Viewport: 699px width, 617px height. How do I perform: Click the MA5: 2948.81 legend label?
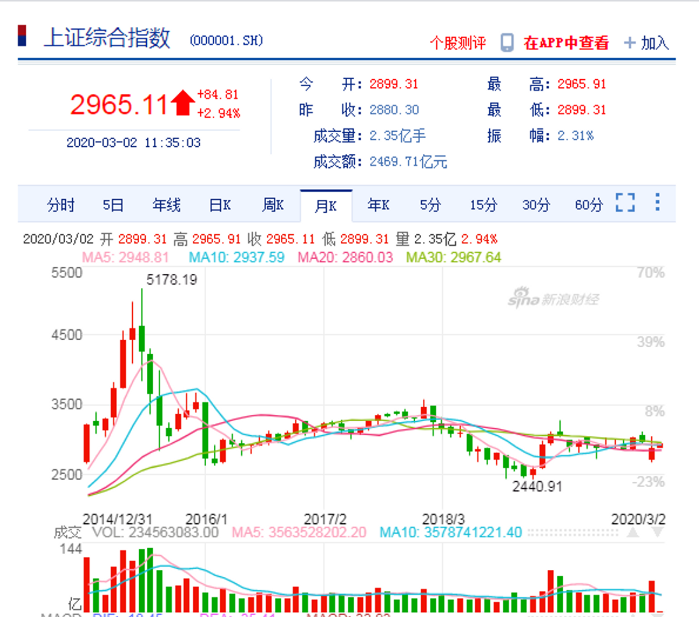tap(125, 258)
